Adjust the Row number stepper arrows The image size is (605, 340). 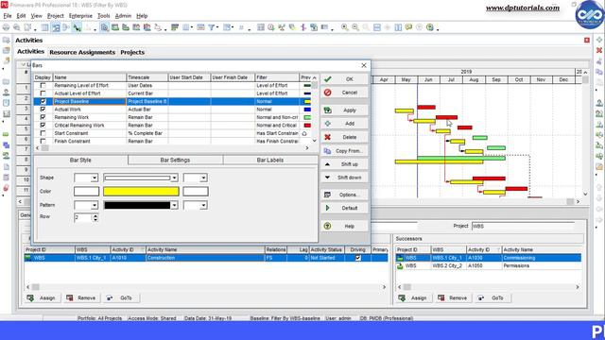[x=95, y=218]
